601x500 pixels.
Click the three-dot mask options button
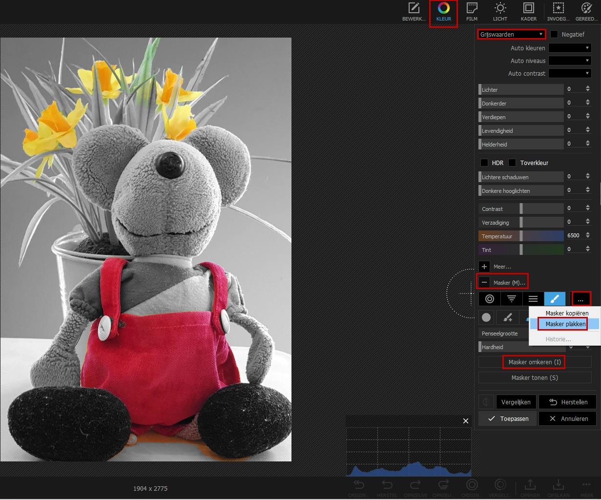pyautogui.click(x=580, y=299)
